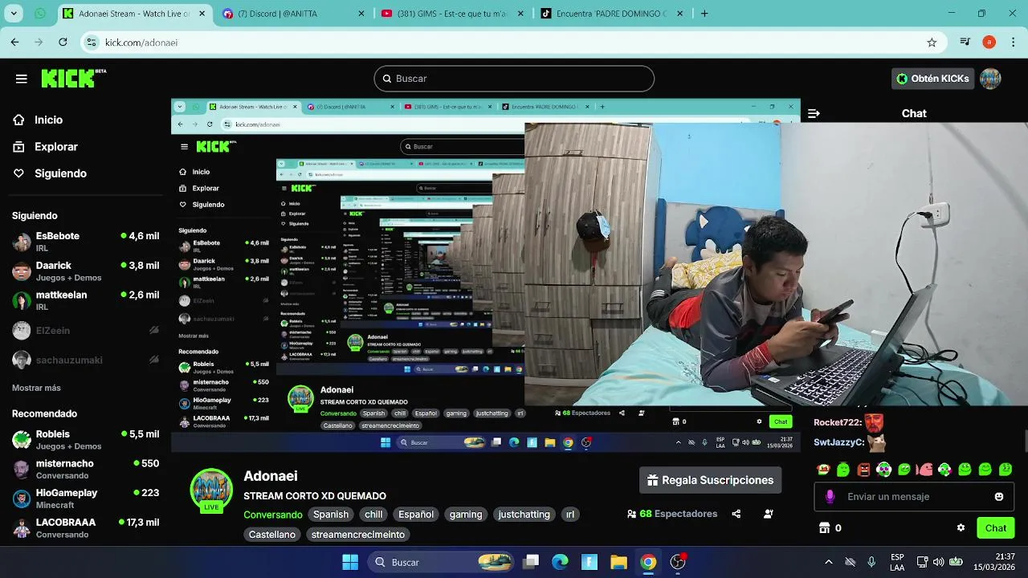Click Task View icon in taskbar
The height and width of the screenshot is (578, 1028).
point(531,562)
